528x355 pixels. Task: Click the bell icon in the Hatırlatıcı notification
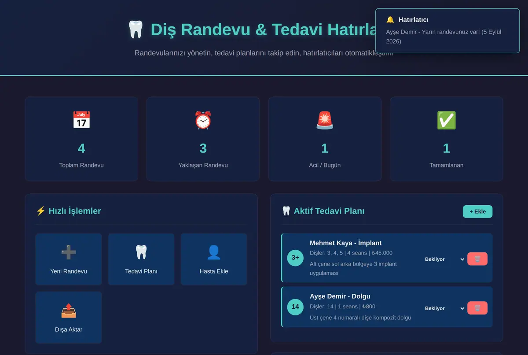(x=390, y=20)
